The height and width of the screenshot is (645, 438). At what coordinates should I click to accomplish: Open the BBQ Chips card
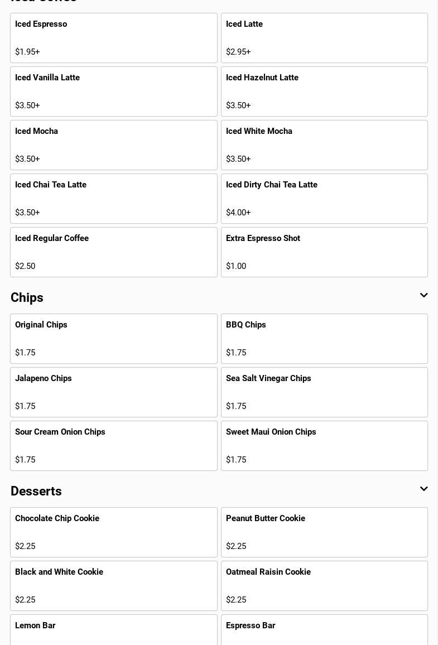pyautogui.click(x=324, y=339)
